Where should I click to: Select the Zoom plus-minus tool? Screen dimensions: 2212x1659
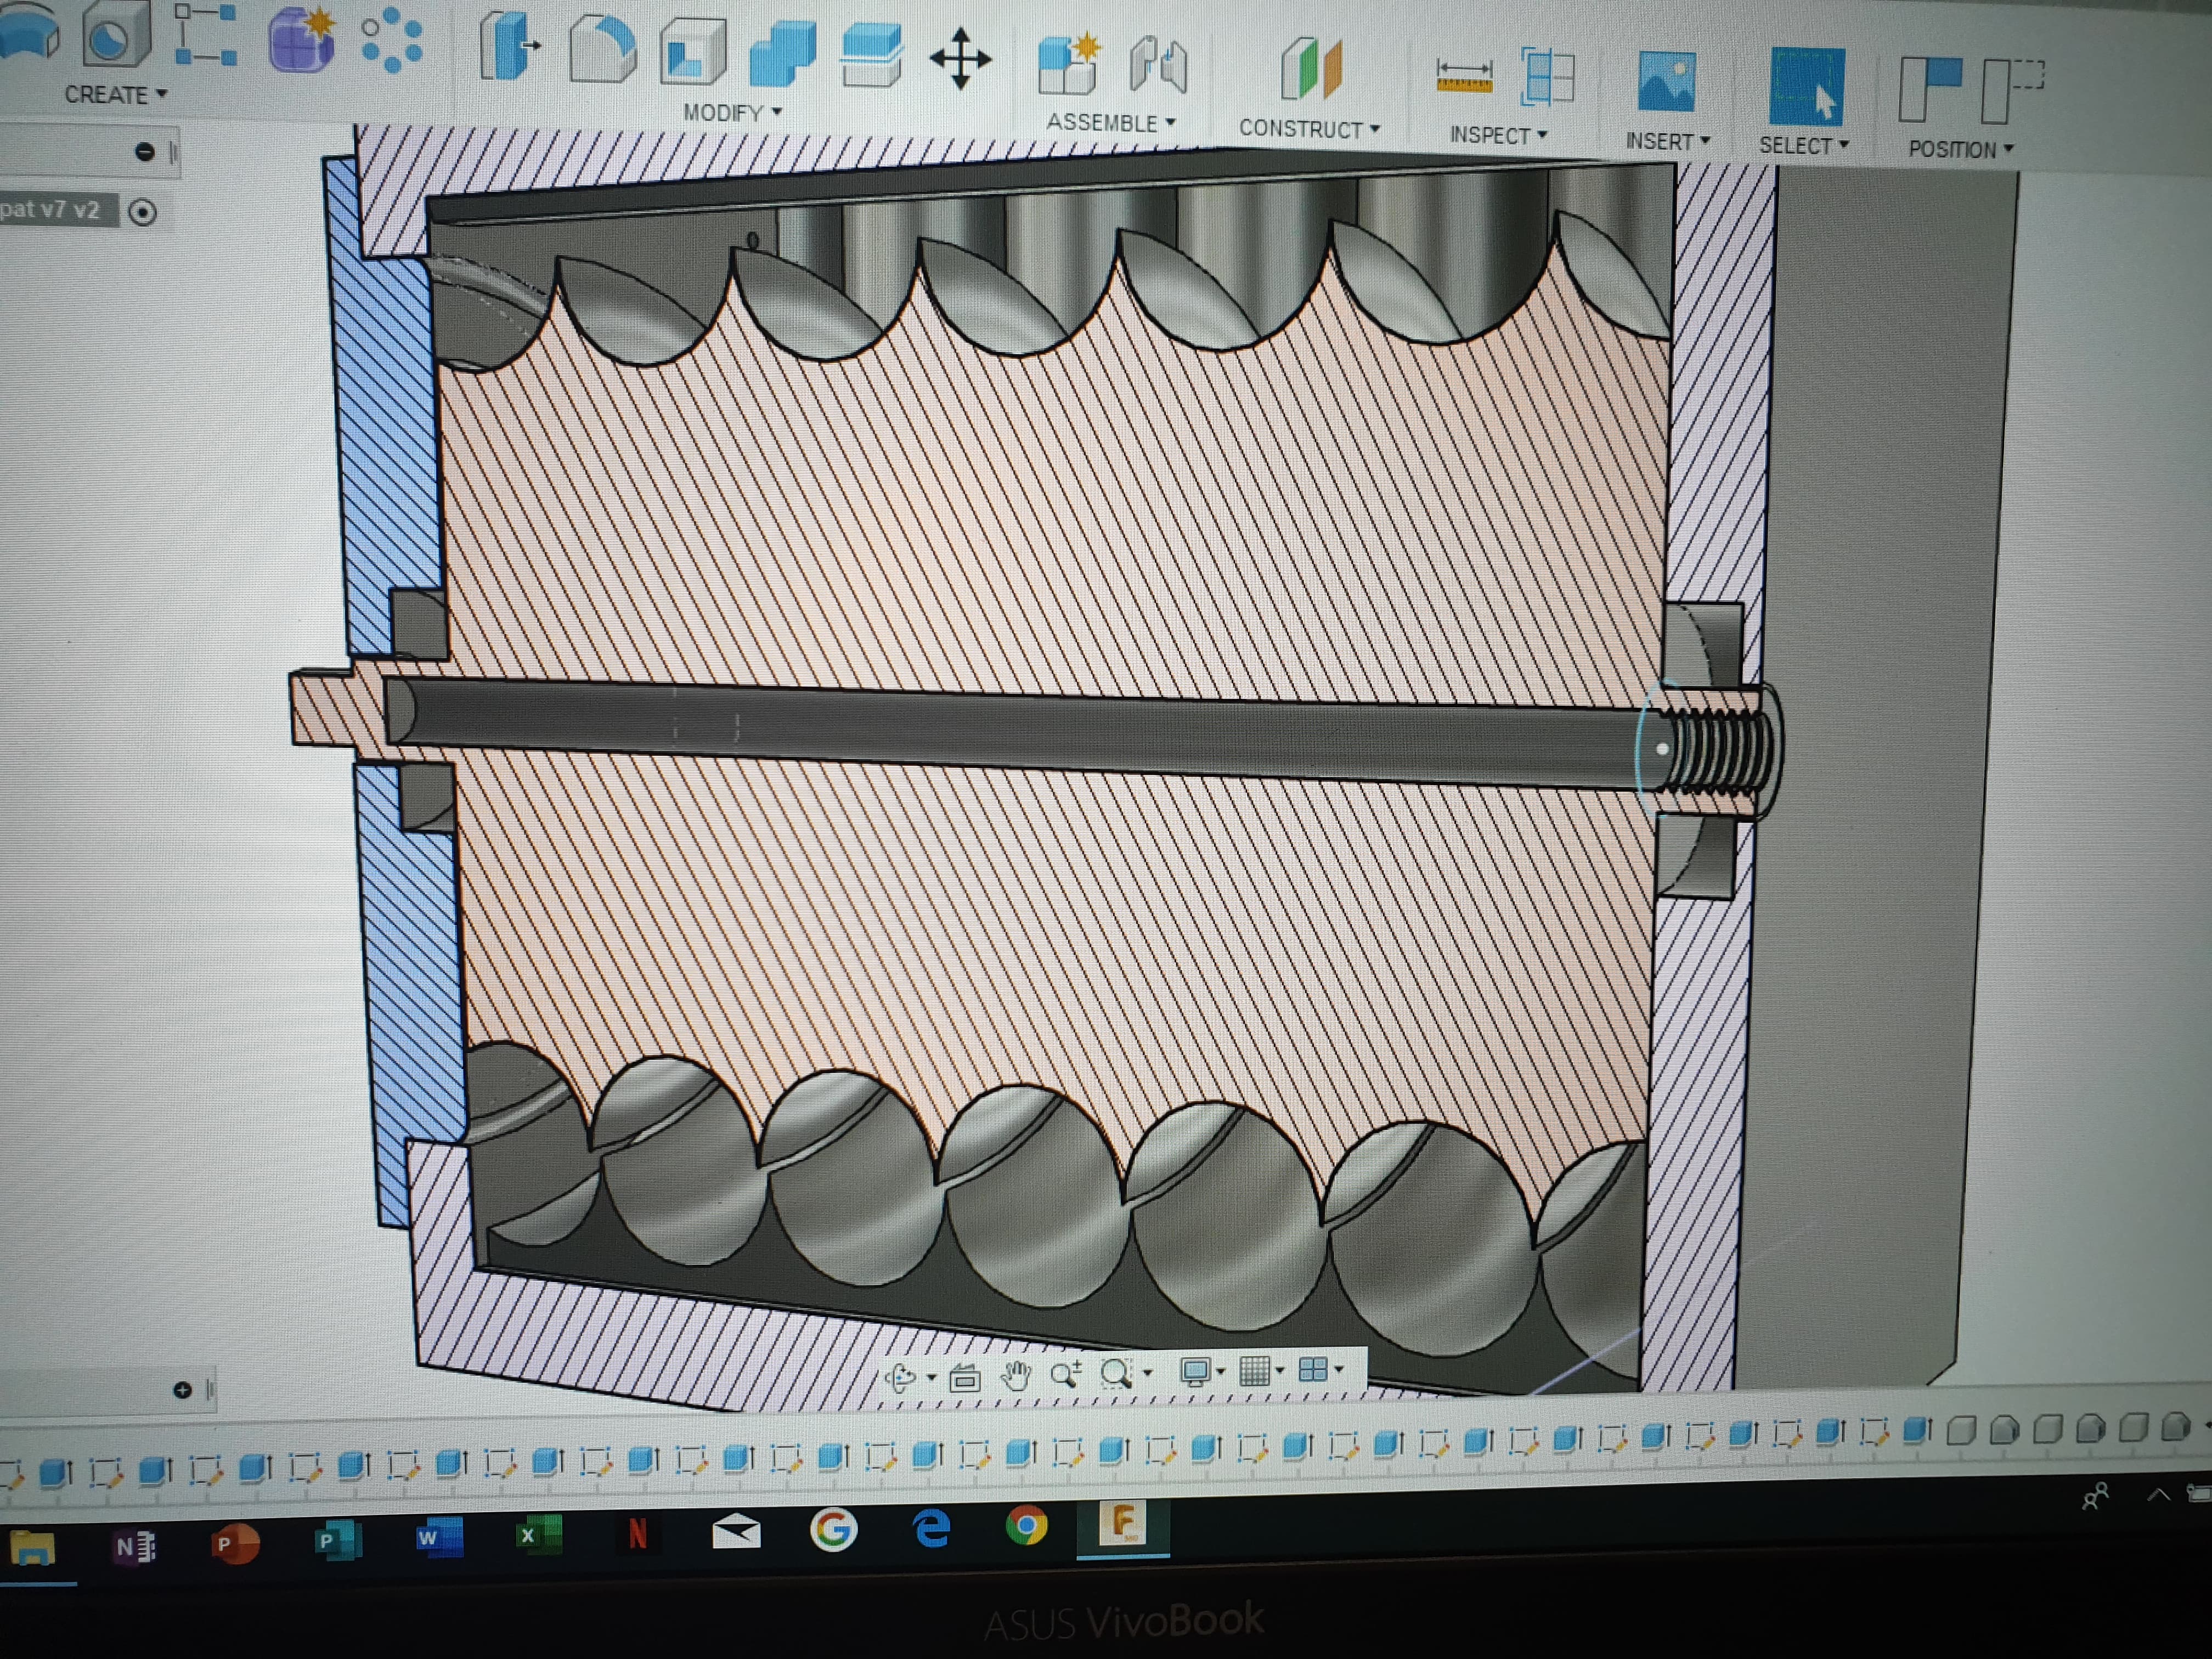[x=1066, y=1374]
